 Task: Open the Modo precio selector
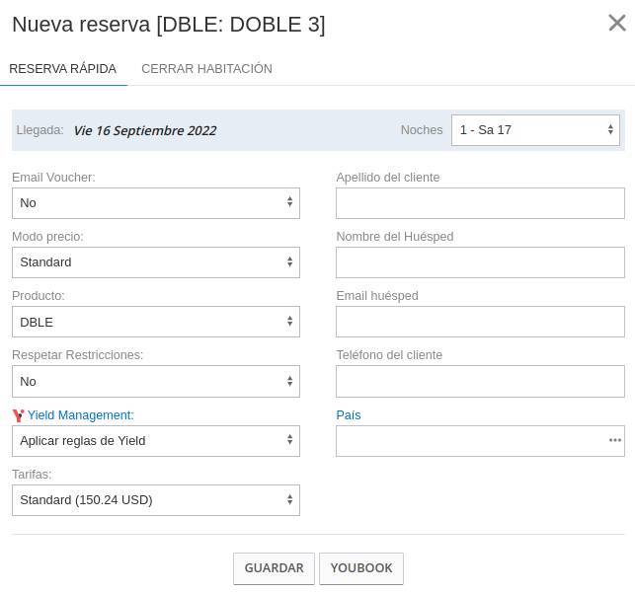click(x=155, y=262)
